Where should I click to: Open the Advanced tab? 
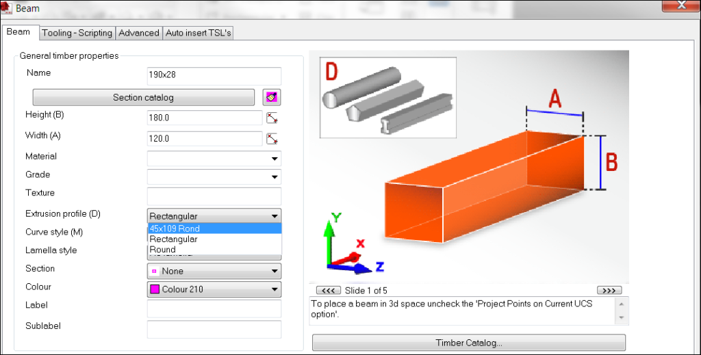coord(139,33)
